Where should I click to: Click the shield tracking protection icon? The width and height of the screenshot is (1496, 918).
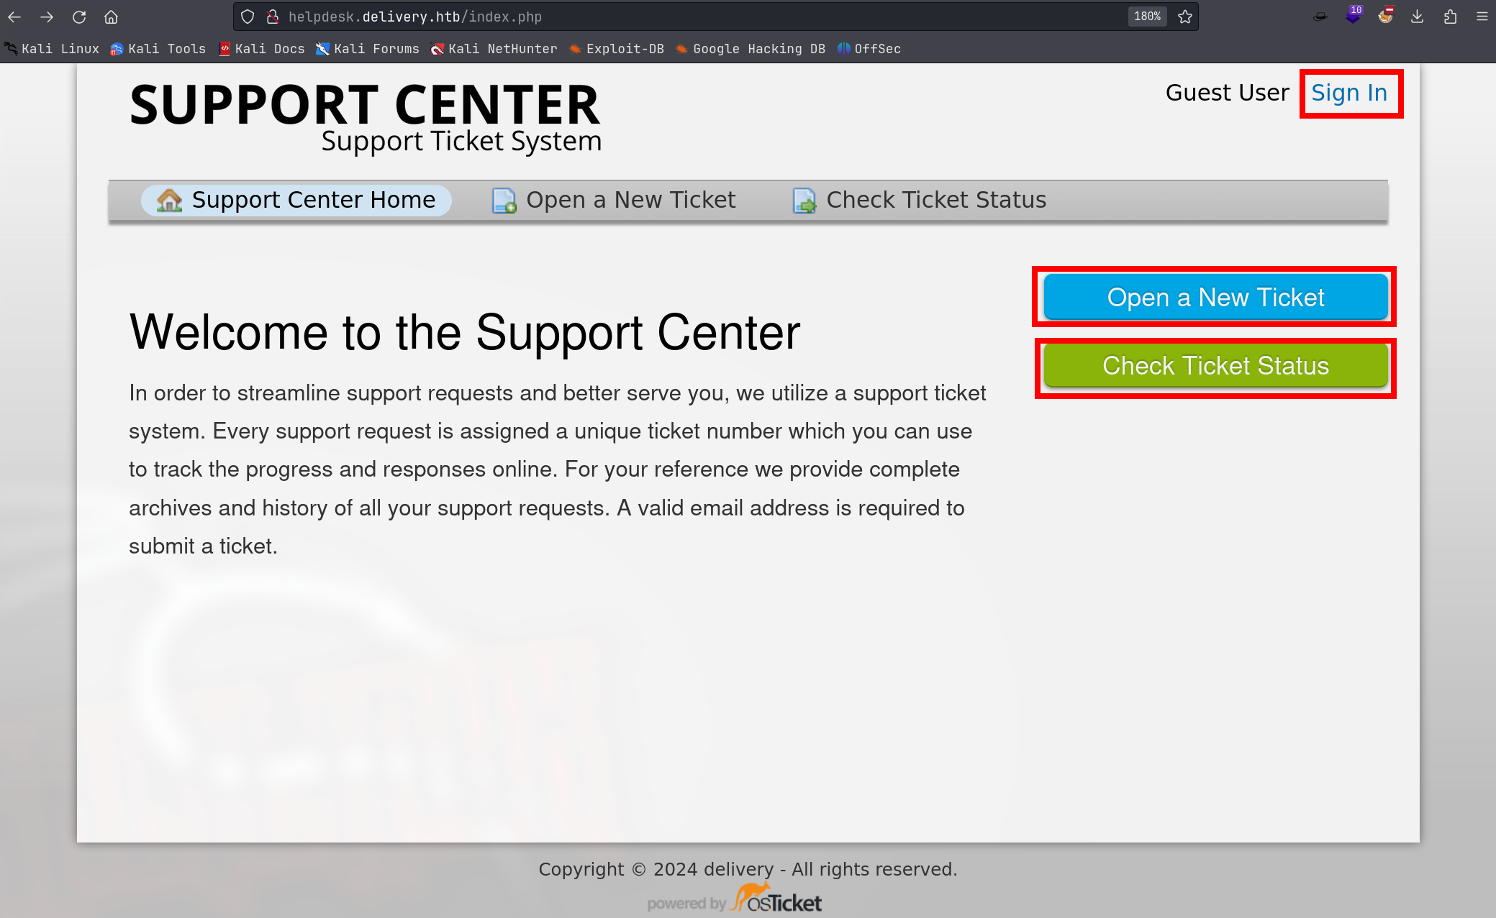coord(248,17)
